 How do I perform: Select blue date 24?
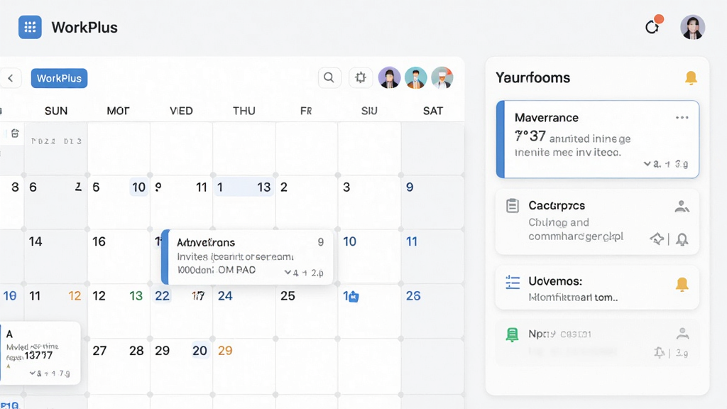pos(225,296)
